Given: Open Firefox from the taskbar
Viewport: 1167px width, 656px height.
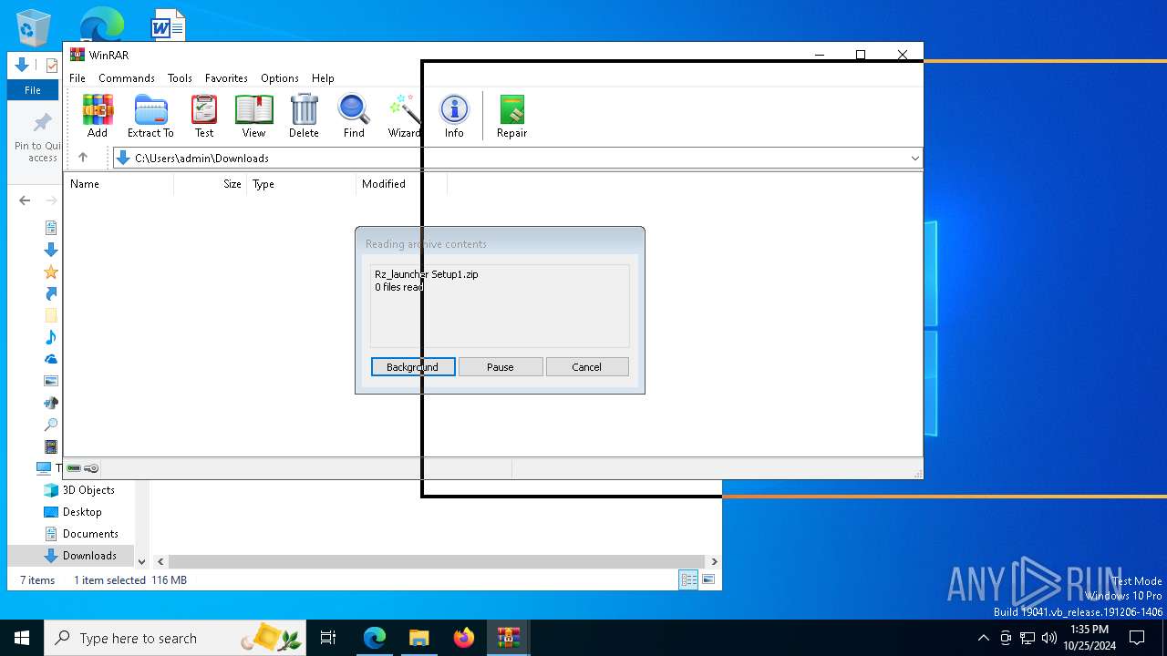Looking at the screenshot, I should point(463,638).
